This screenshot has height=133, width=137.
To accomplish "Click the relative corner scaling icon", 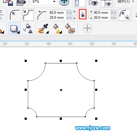I will click(x=124, y=15).
